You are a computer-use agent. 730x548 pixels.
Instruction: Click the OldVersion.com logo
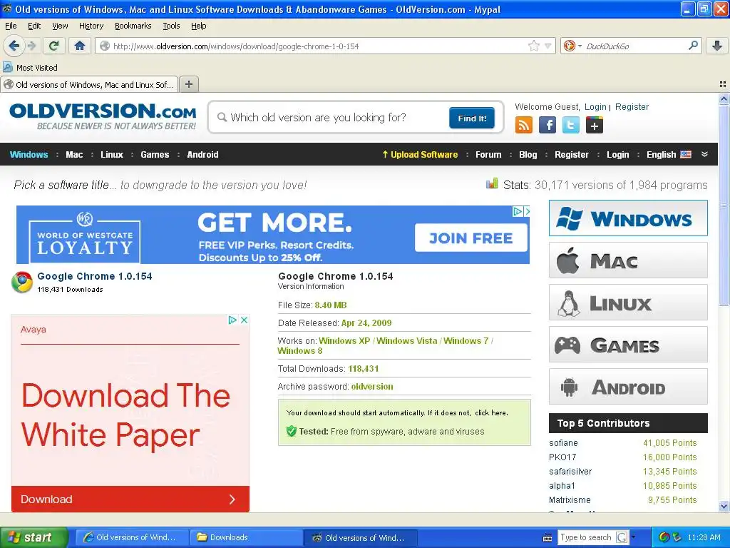pyautogui.click(x=103, y=116)
